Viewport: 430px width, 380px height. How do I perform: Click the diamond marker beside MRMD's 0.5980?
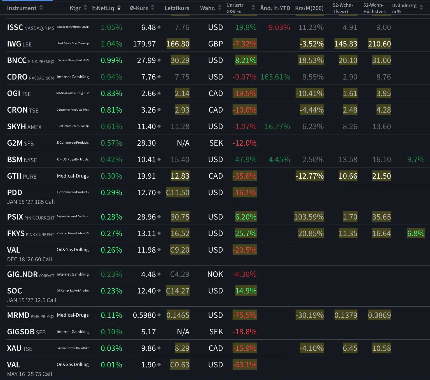(159, 315)
